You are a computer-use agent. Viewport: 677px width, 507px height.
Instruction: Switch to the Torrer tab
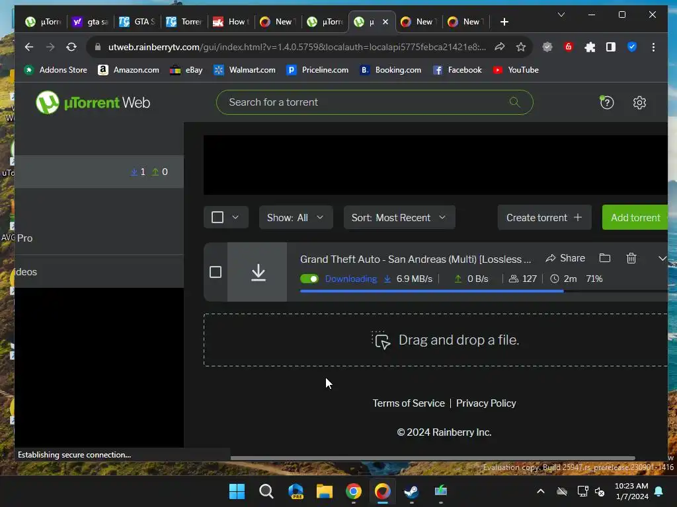[184, 22]
